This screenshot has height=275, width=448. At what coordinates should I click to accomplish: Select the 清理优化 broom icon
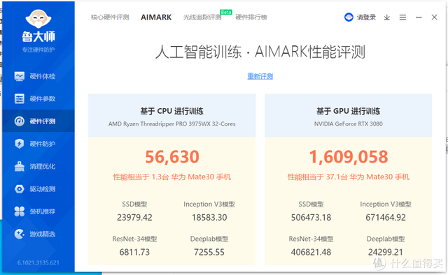tap(20, 166)
